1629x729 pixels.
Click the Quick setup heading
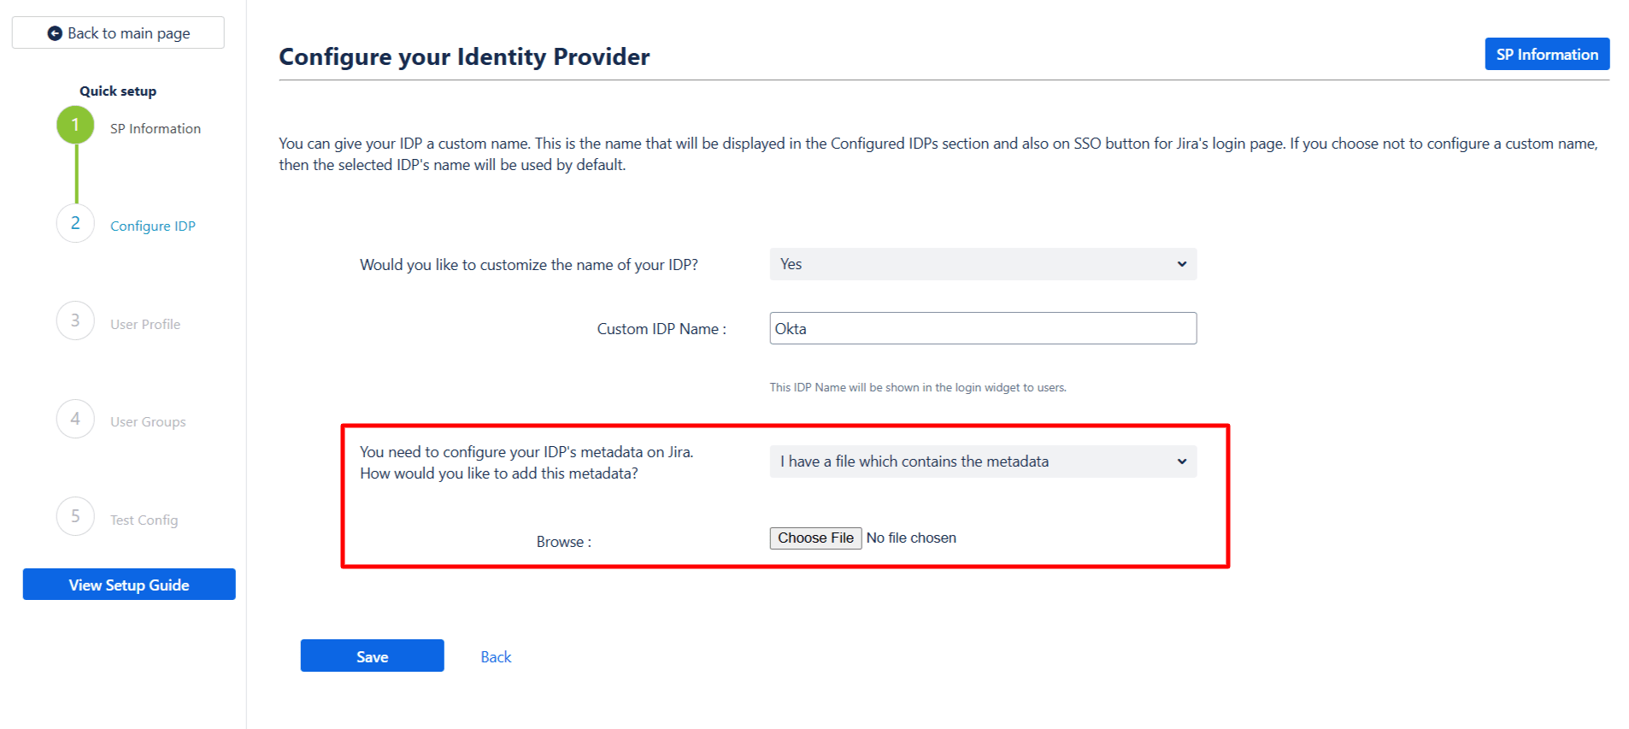(x=118, y=91)
